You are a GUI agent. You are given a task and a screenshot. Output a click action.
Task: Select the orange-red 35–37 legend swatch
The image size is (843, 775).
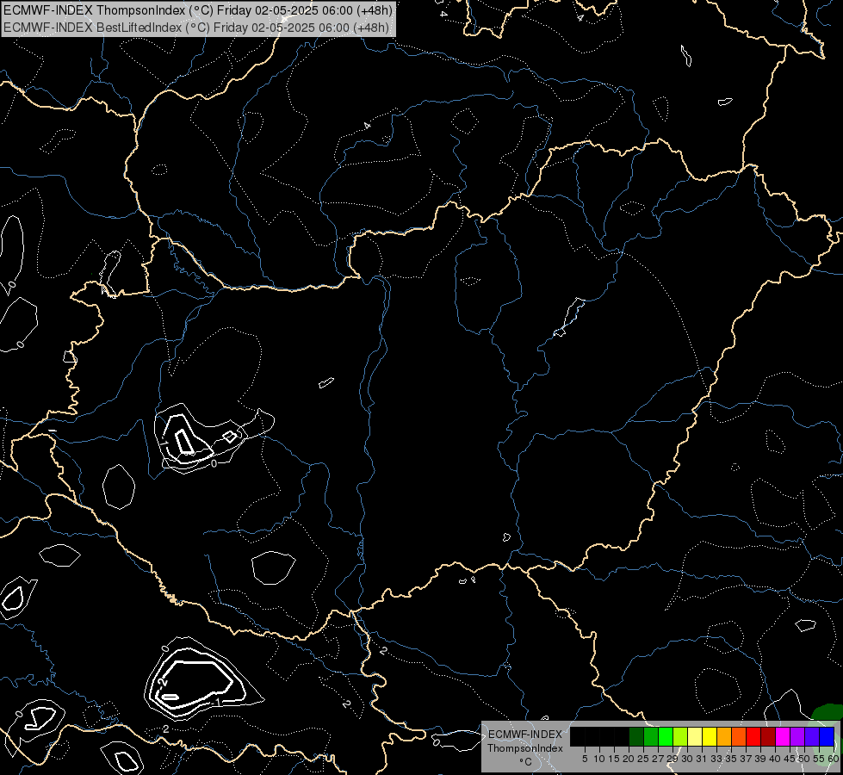pos(739,736)
